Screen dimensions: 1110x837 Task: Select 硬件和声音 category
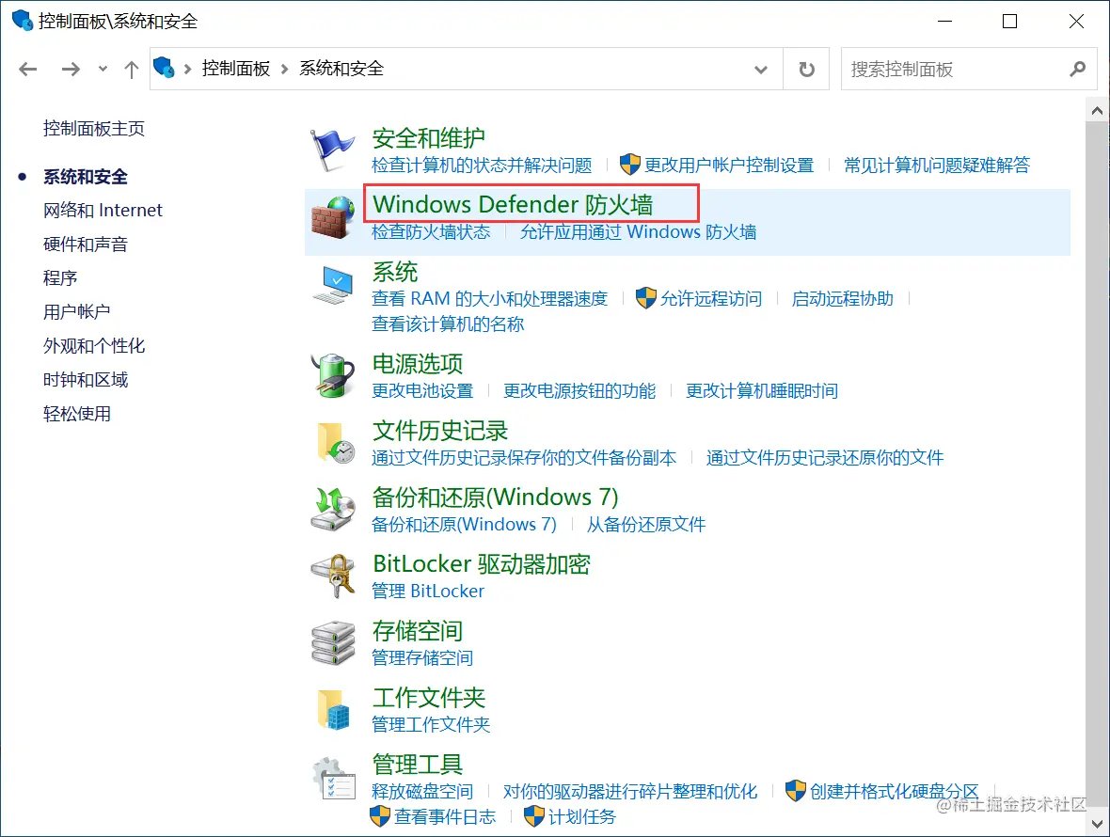pos(85,245)
